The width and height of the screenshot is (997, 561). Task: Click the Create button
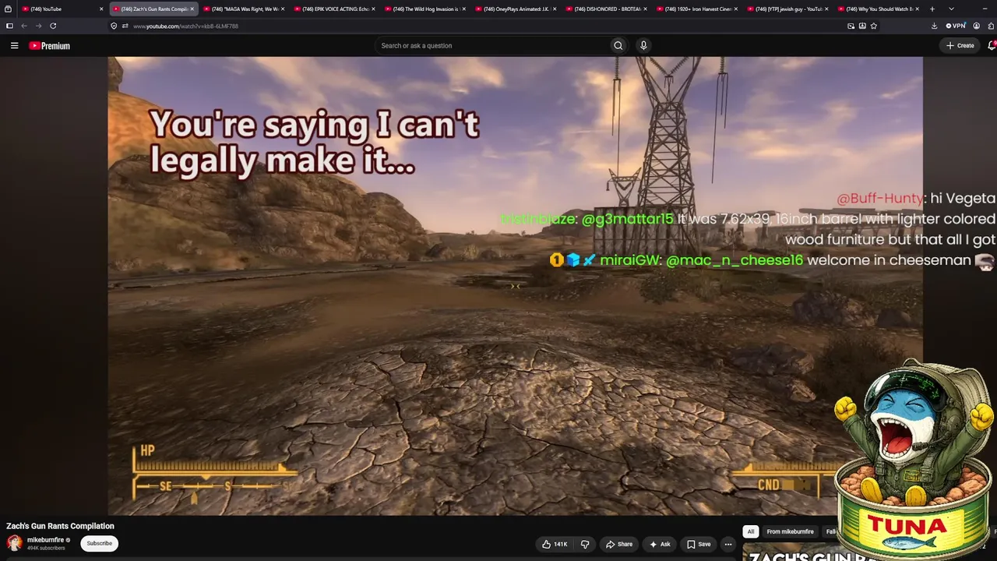point(960,46)
